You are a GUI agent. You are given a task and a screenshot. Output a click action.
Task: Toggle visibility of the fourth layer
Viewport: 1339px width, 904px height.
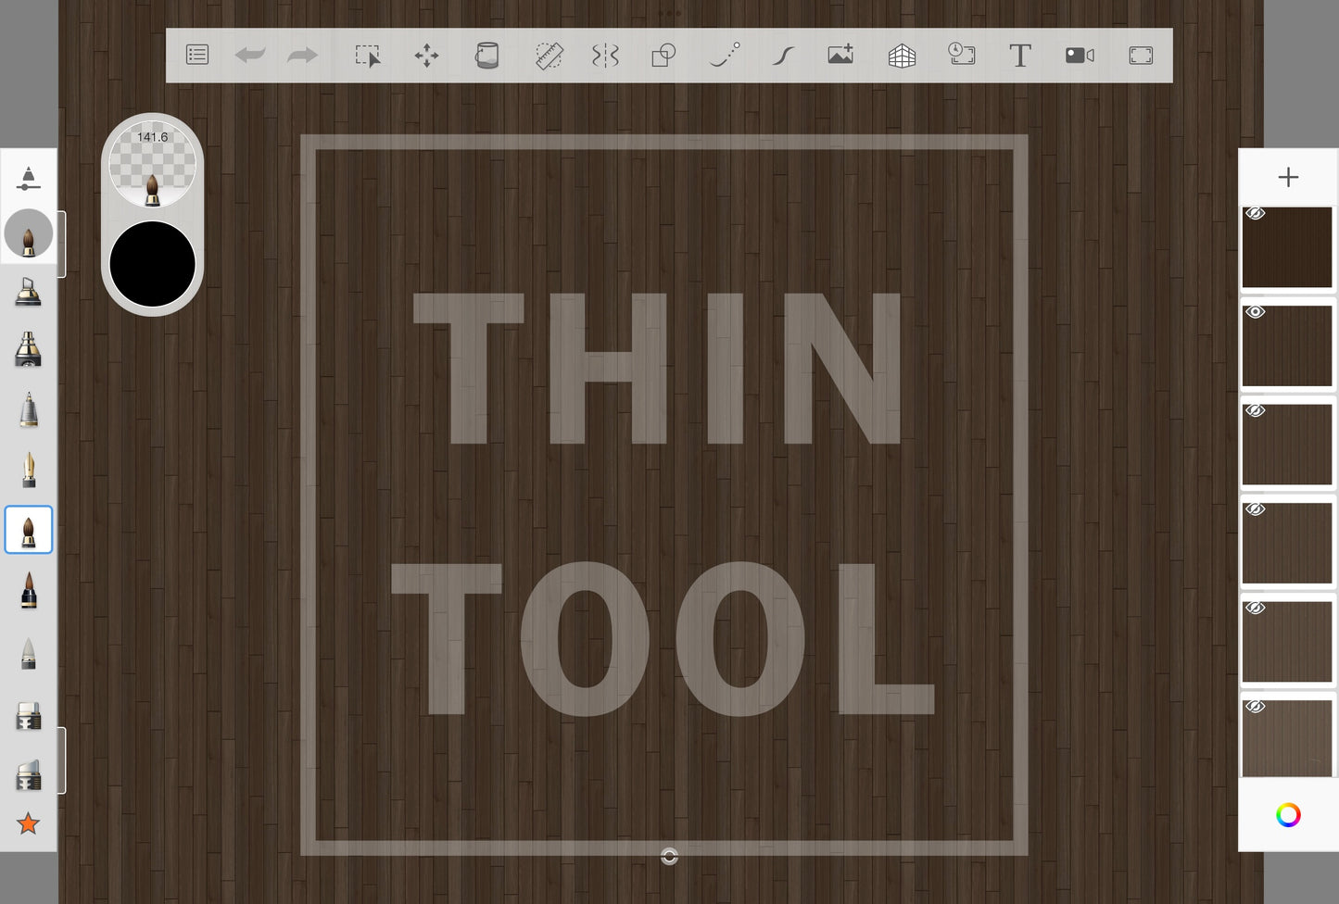click(x=1256, y=509)
